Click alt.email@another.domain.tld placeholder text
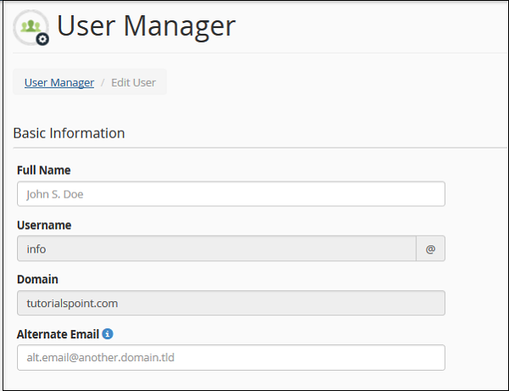 (x=100, y=357)
